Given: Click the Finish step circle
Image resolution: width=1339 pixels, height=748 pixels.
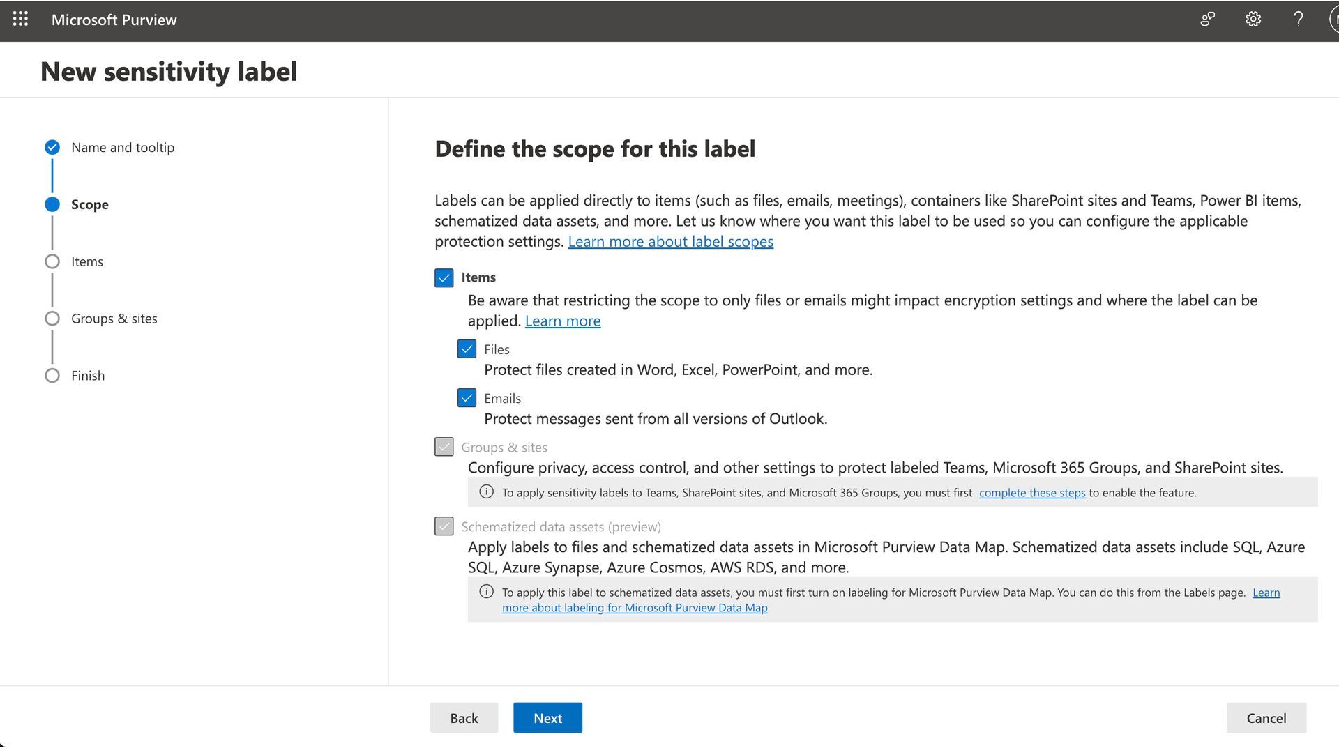Looking at the screenshot, I should click(x=52, y=376).
